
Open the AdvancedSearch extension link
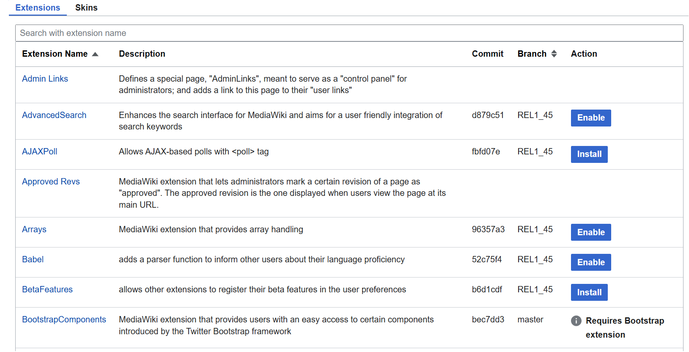click(x=54, y=115)
